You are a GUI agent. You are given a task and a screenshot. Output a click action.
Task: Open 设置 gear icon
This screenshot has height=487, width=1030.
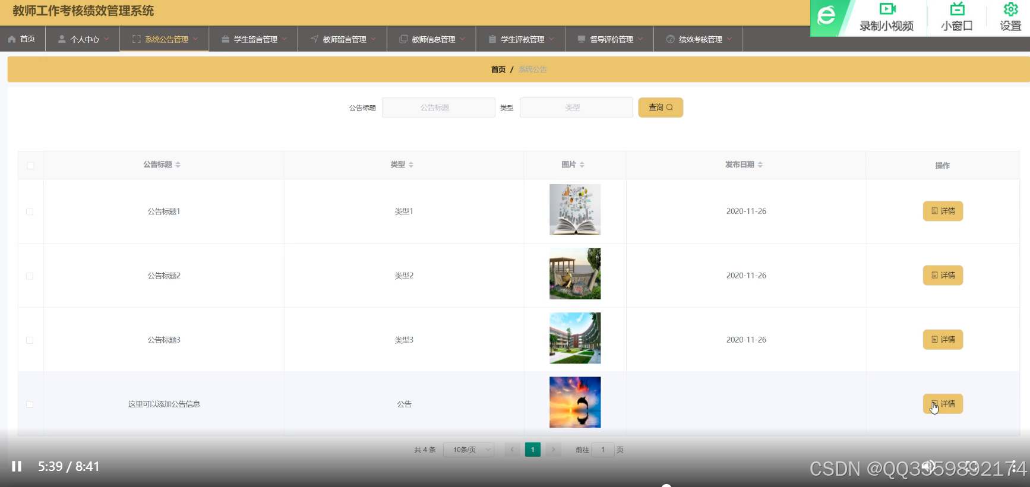pyautogui.click(x=1010, y=9)
